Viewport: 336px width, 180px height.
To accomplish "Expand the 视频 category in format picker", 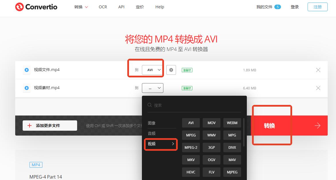I will [161, 144].
